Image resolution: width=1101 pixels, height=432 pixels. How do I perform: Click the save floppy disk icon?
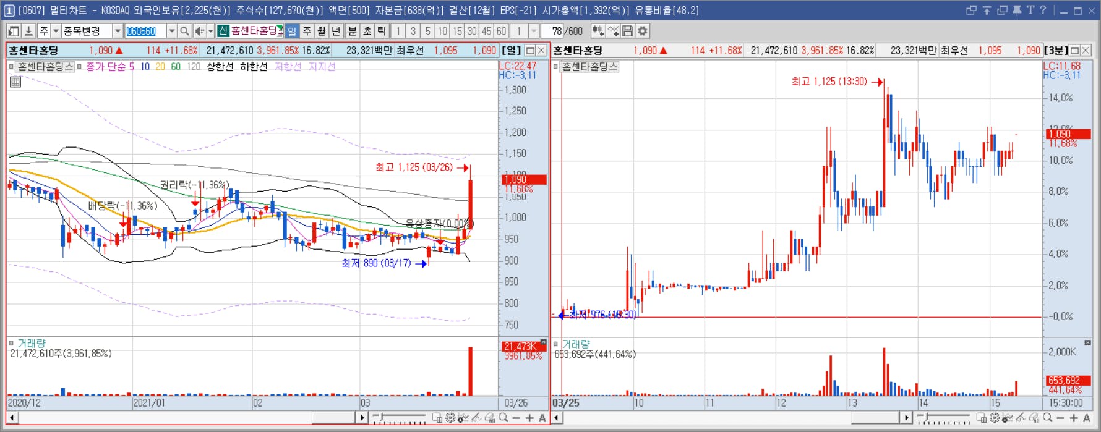pyautogui.click(x=628, y=31)
